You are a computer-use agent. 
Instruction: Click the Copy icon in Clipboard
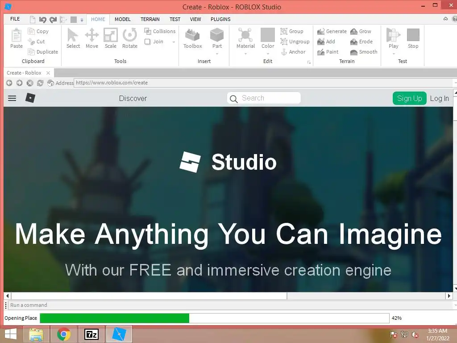coord(31,31)
